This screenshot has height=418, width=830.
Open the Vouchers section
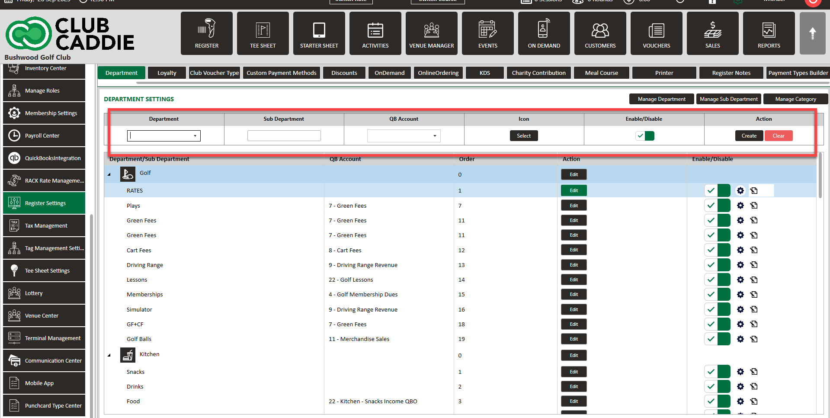[656, 34]
